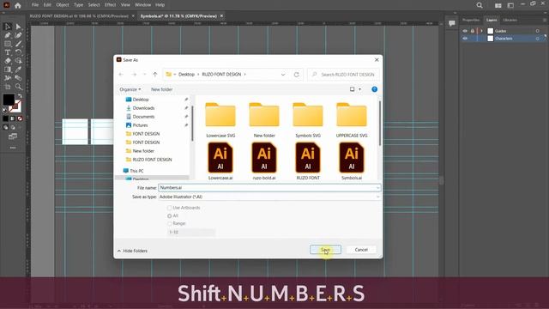
Task: Open the Layers panel menu
Action: tap(545, 20)
